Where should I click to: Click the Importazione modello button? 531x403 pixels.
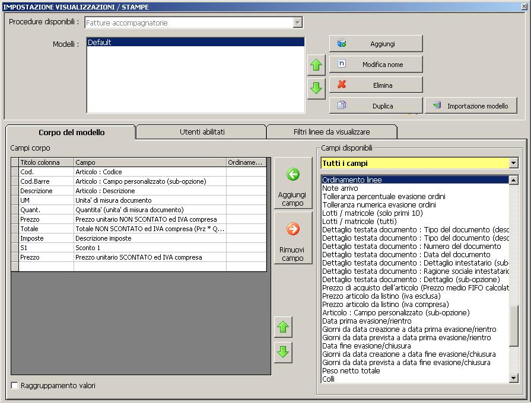click(470, 105)
